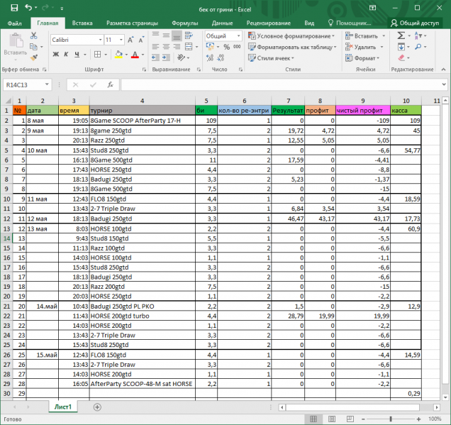Switch to the Вставка tab
This screenshot has width=451, height=425.
[82, 23]
